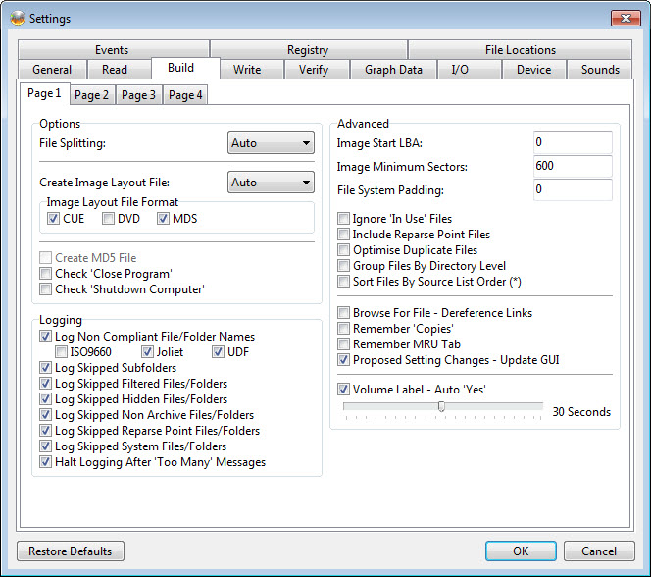The height and width of the screenshot is (577, 651).
Task: Click the File System Padding field
Action: [573, 189]
